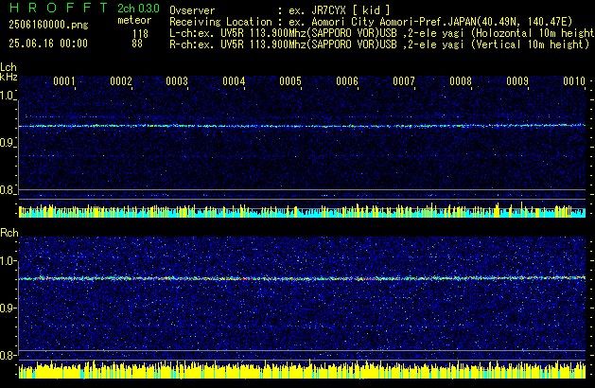Click the filename 2506160000.png
Viewport: 595px width, 388px height.
point(48,25)
